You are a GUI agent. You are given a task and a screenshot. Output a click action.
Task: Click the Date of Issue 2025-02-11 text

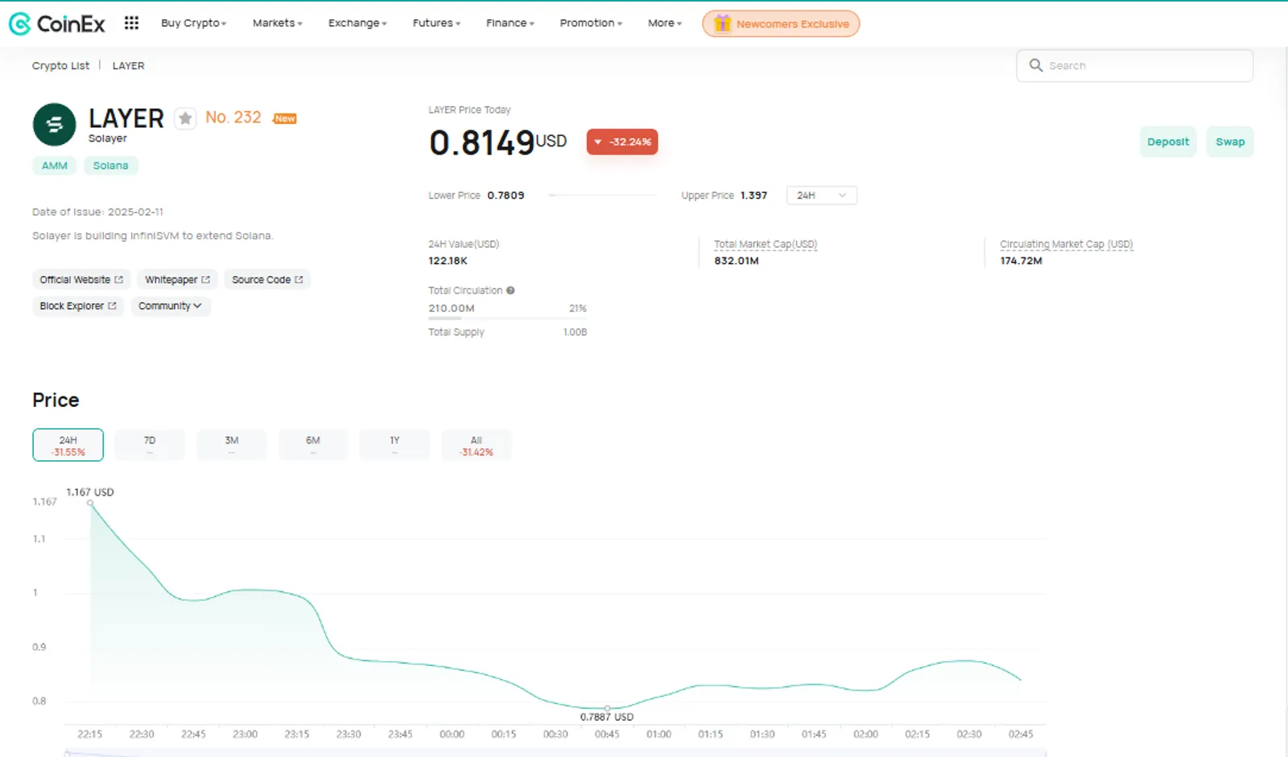tap(97, 212)
